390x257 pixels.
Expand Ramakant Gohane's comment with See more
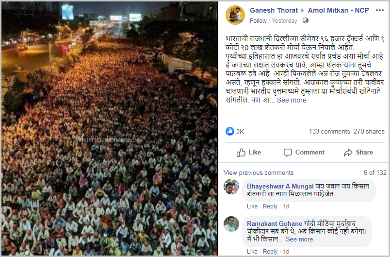(299, 240)
